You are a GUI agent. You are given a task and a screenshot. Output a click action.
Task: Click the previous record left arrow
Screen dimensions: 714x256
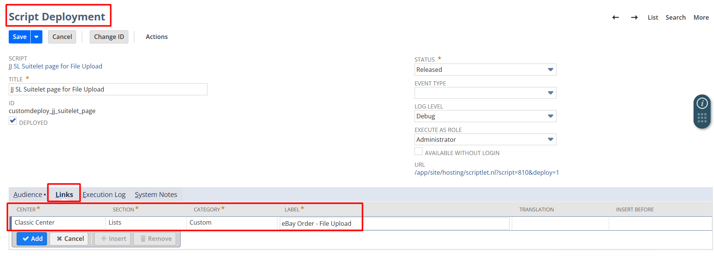click(x=616, y=17)
